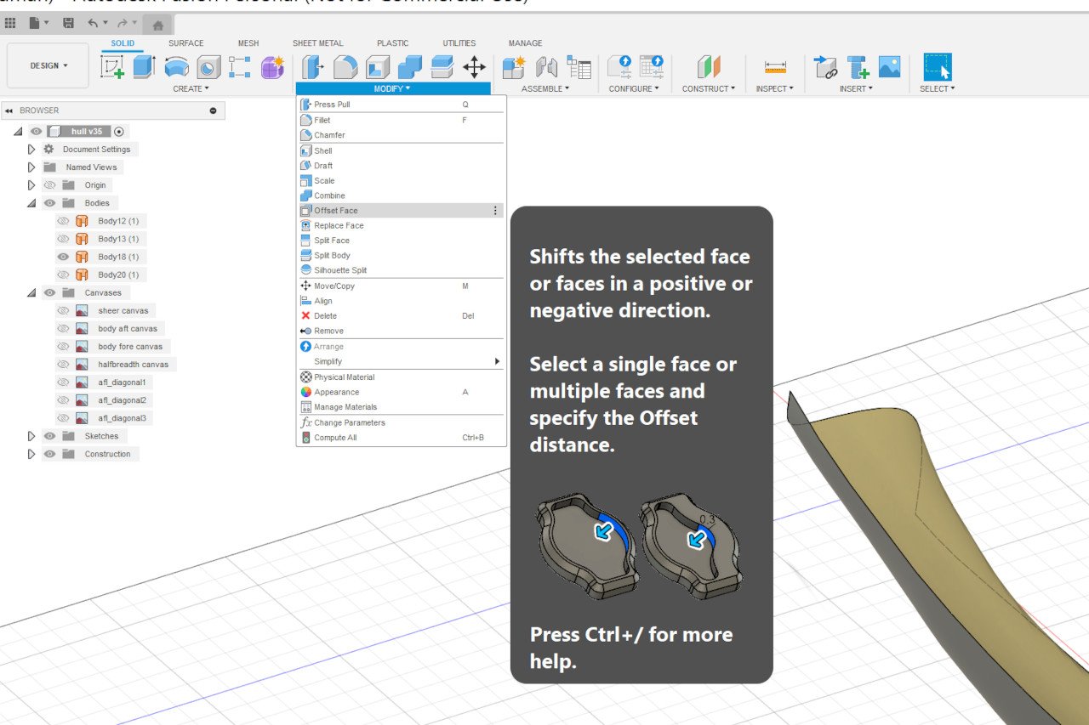The width and height of the screenshot is (1089, 725).
Task: Expand the Document Settings node
Action: tap(31, 150)
